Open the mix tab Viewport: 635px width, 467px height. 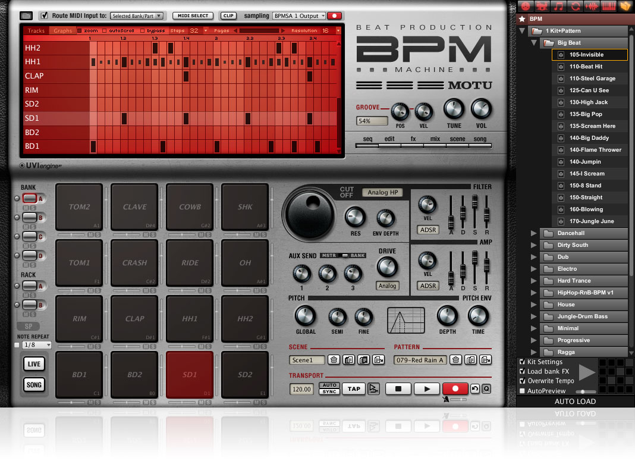(x=435, y=139)
